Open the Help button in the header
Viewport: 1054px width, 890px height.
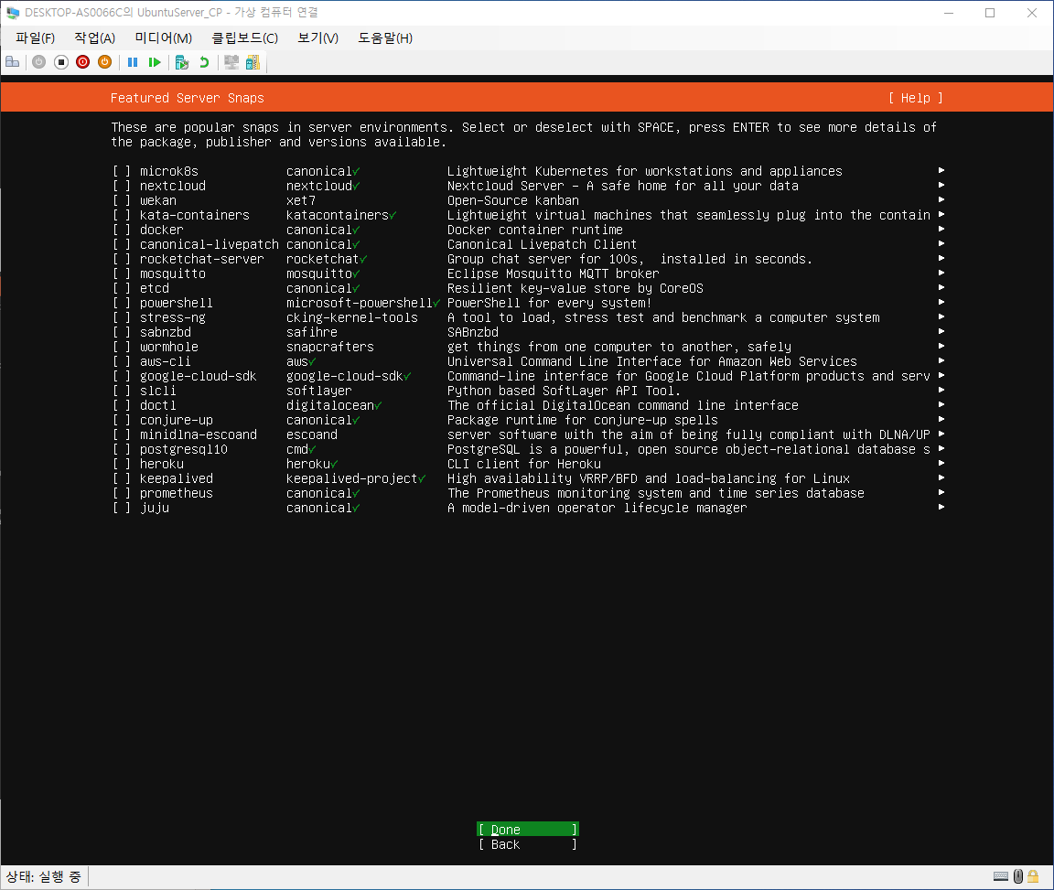916,98
